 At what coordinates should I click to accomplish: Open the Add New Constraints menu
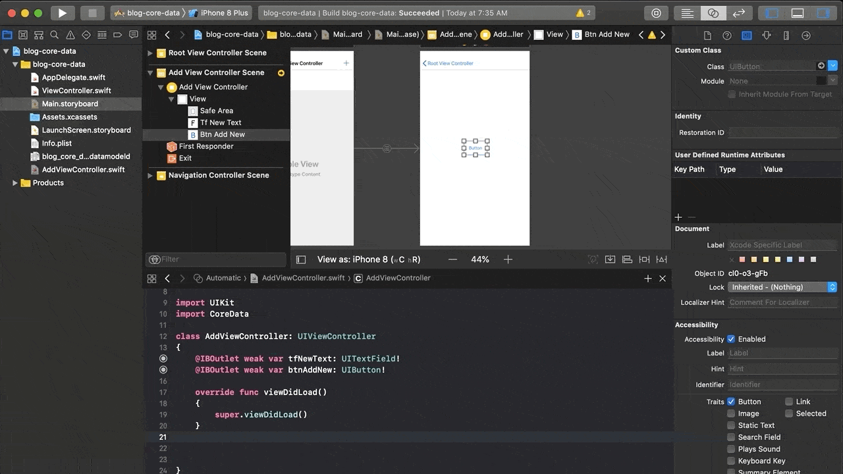[x=644, y=259]
